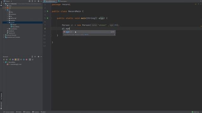This screenshot has height=113, width=202.
Task: Click the locate-file target icon in Project panel
Action: (x=29, y=1)
